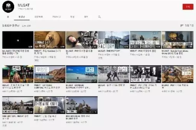Play the DEMONSTRATION video thumbnail
The height and width of the screenshot is (130, 196).
tap(18, 105)
